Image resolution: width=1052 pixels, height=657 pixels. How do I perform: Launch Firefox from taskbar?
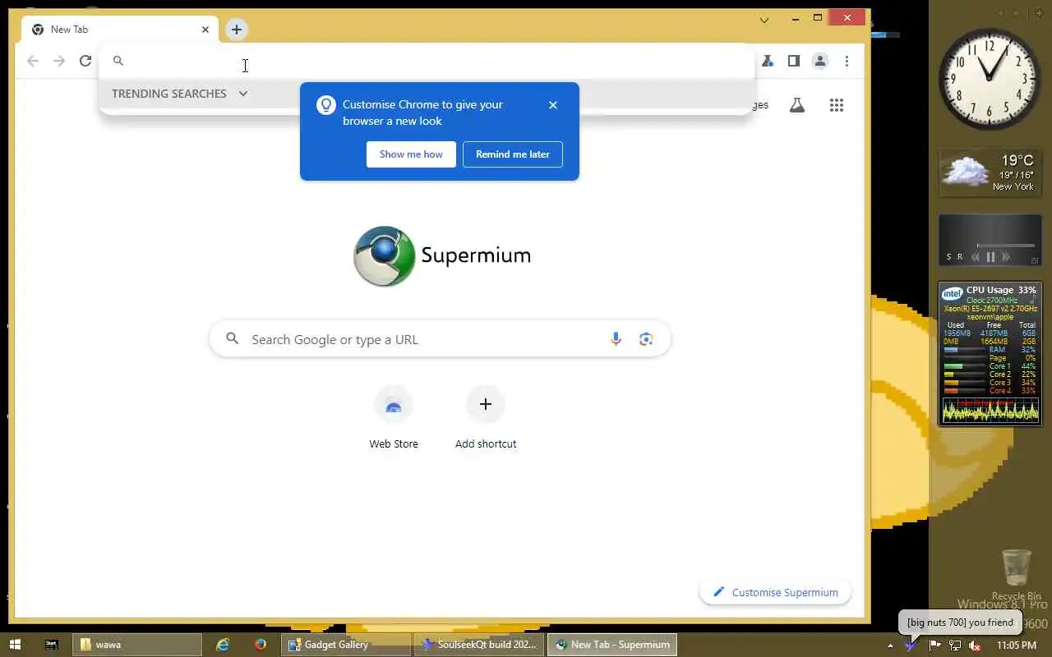click(x=260, y=645)
